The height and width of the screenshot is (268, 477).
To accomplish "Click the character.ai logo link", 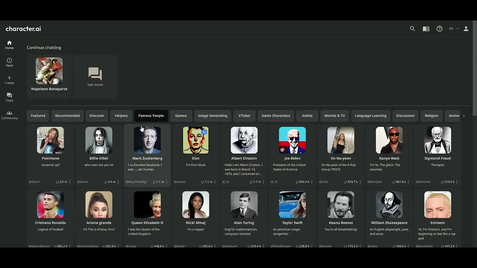I will (23, 29).
